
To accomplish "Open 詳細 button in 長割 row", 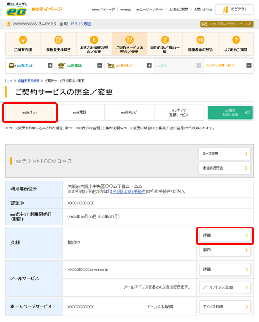I will [x=225, y=236].
